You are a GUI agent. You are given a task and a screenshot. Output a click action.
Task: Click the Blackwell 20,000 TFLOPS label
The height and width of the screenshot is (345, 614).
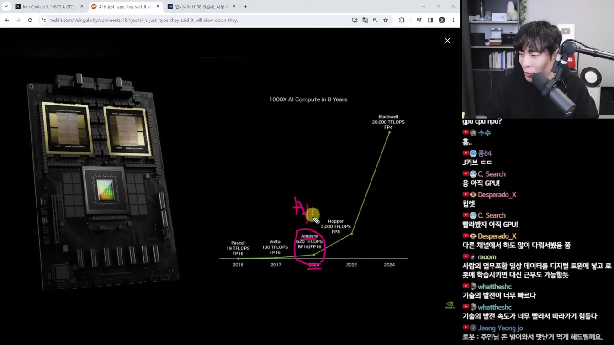point(388,122)
